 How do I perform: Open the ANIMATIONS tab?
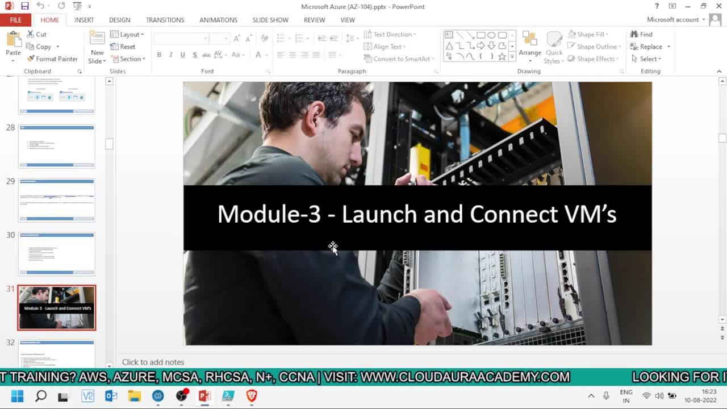[218, 20]
